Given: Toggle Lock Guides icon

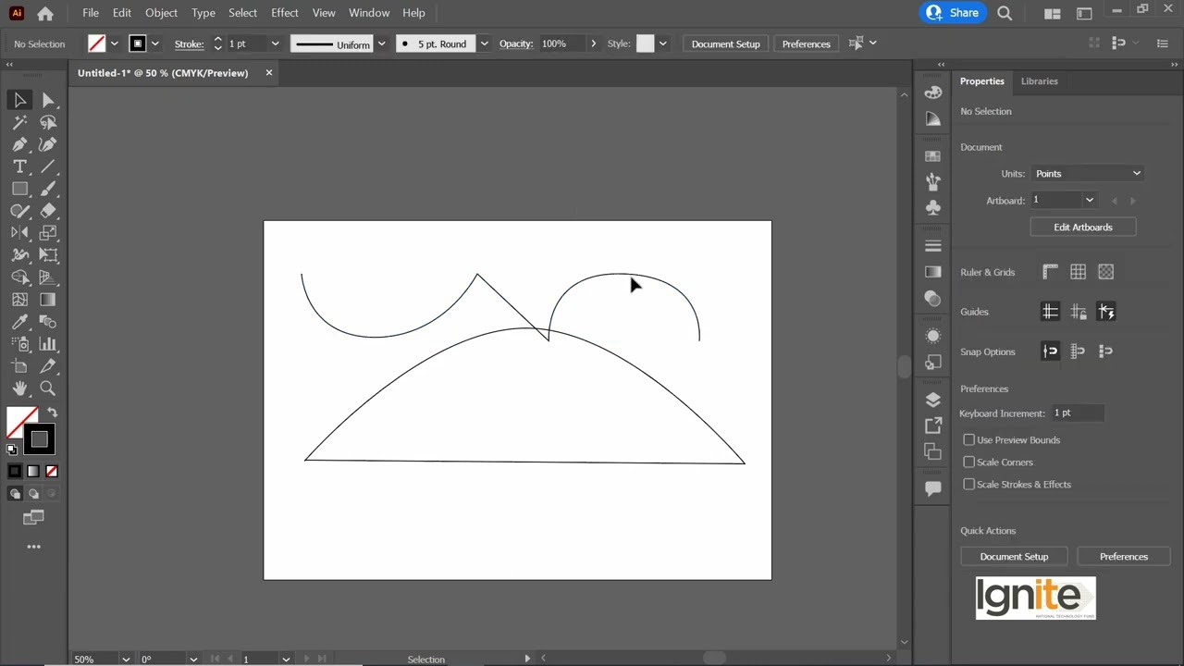Looking at the screenshot, I should [1078, 312].
